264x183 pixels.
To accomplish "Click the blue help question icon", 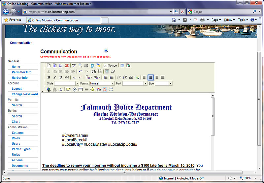I will 106,50.
